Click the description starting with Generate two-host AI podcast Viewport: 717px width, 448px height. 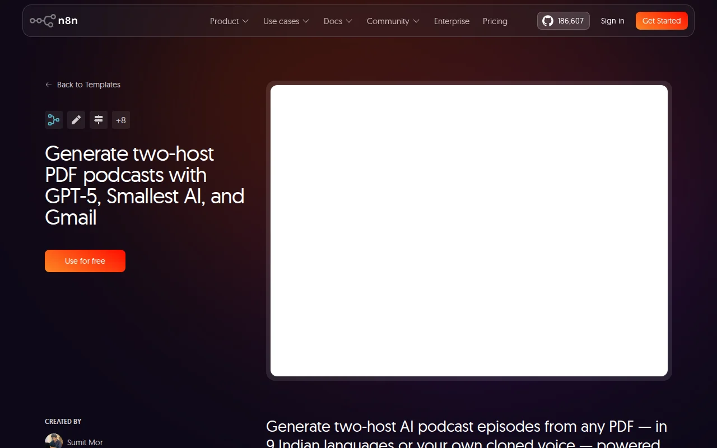pos(467,433)
